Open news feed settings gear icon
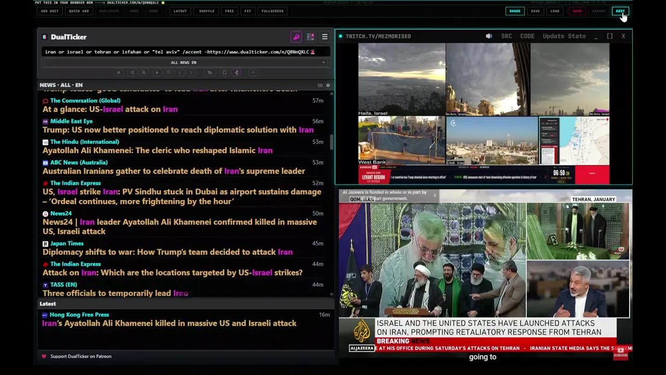 coord(328,85)
